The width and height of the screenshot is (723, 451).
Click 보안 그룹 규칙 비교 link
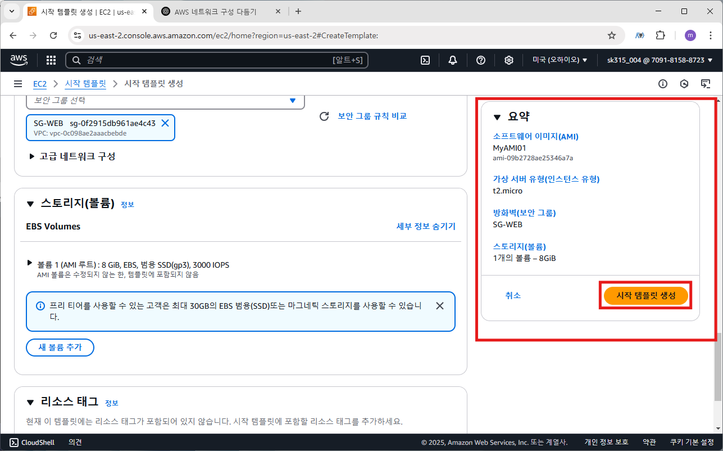(372, 116)
